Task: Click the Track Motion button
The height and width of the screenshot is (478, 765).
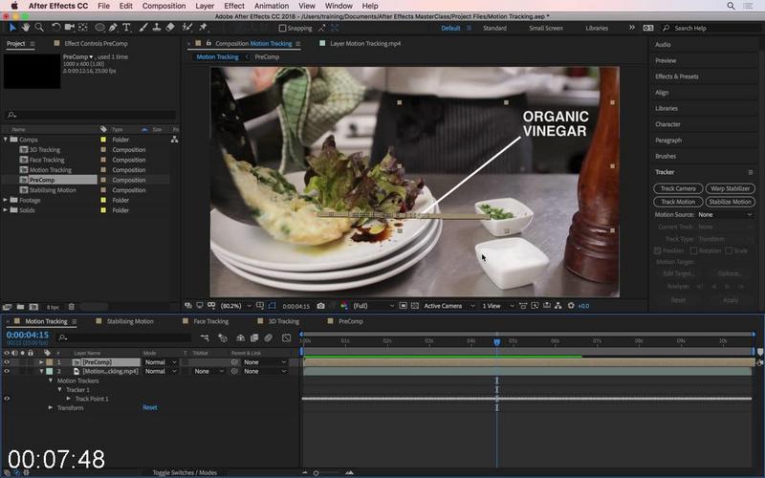Action: [678, 202]
